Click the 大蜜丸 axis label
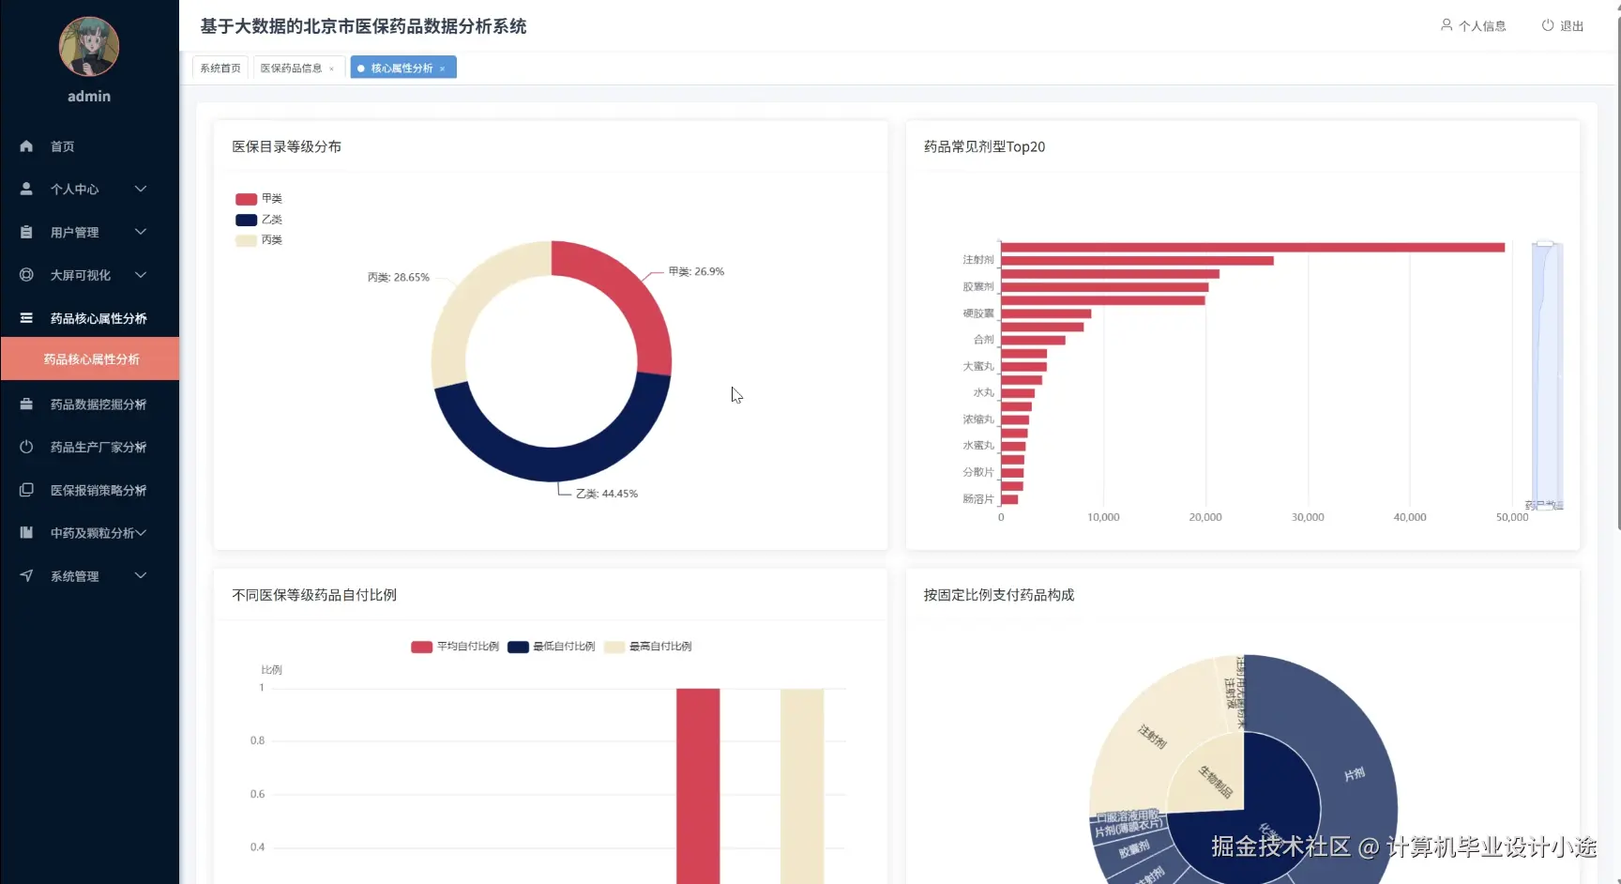Viewport: 1621px width, 884px height. (978, 367)
